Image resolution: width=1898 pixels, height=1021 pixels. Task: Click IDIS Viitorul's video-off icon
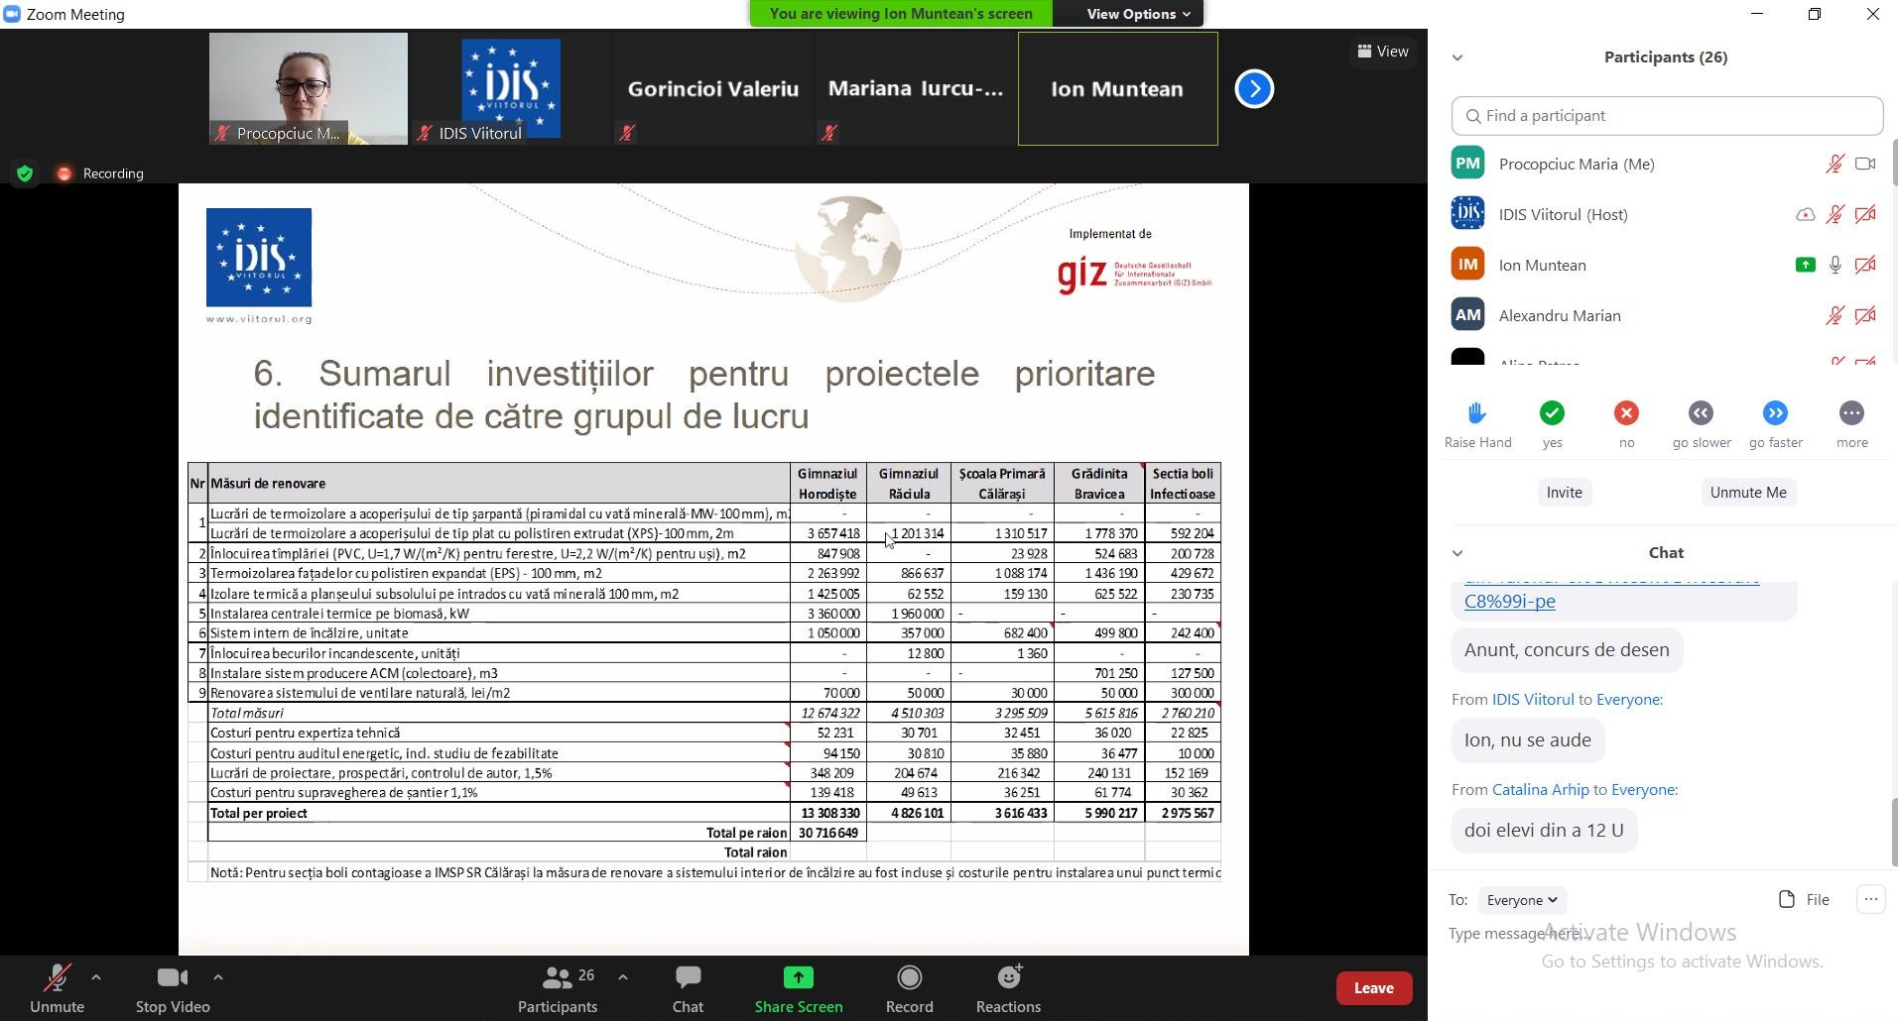(x=1866, y=214)
